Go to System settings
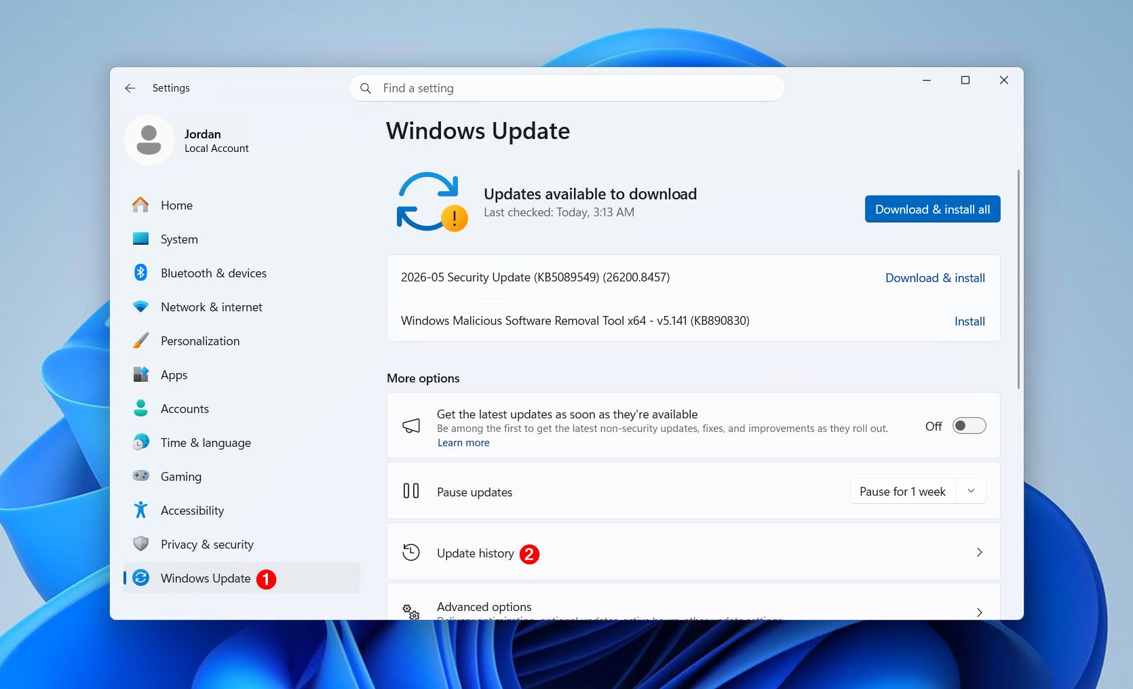Image resolution: width=1133 pixels, height=689 pixels. click(x=241, y=239)
